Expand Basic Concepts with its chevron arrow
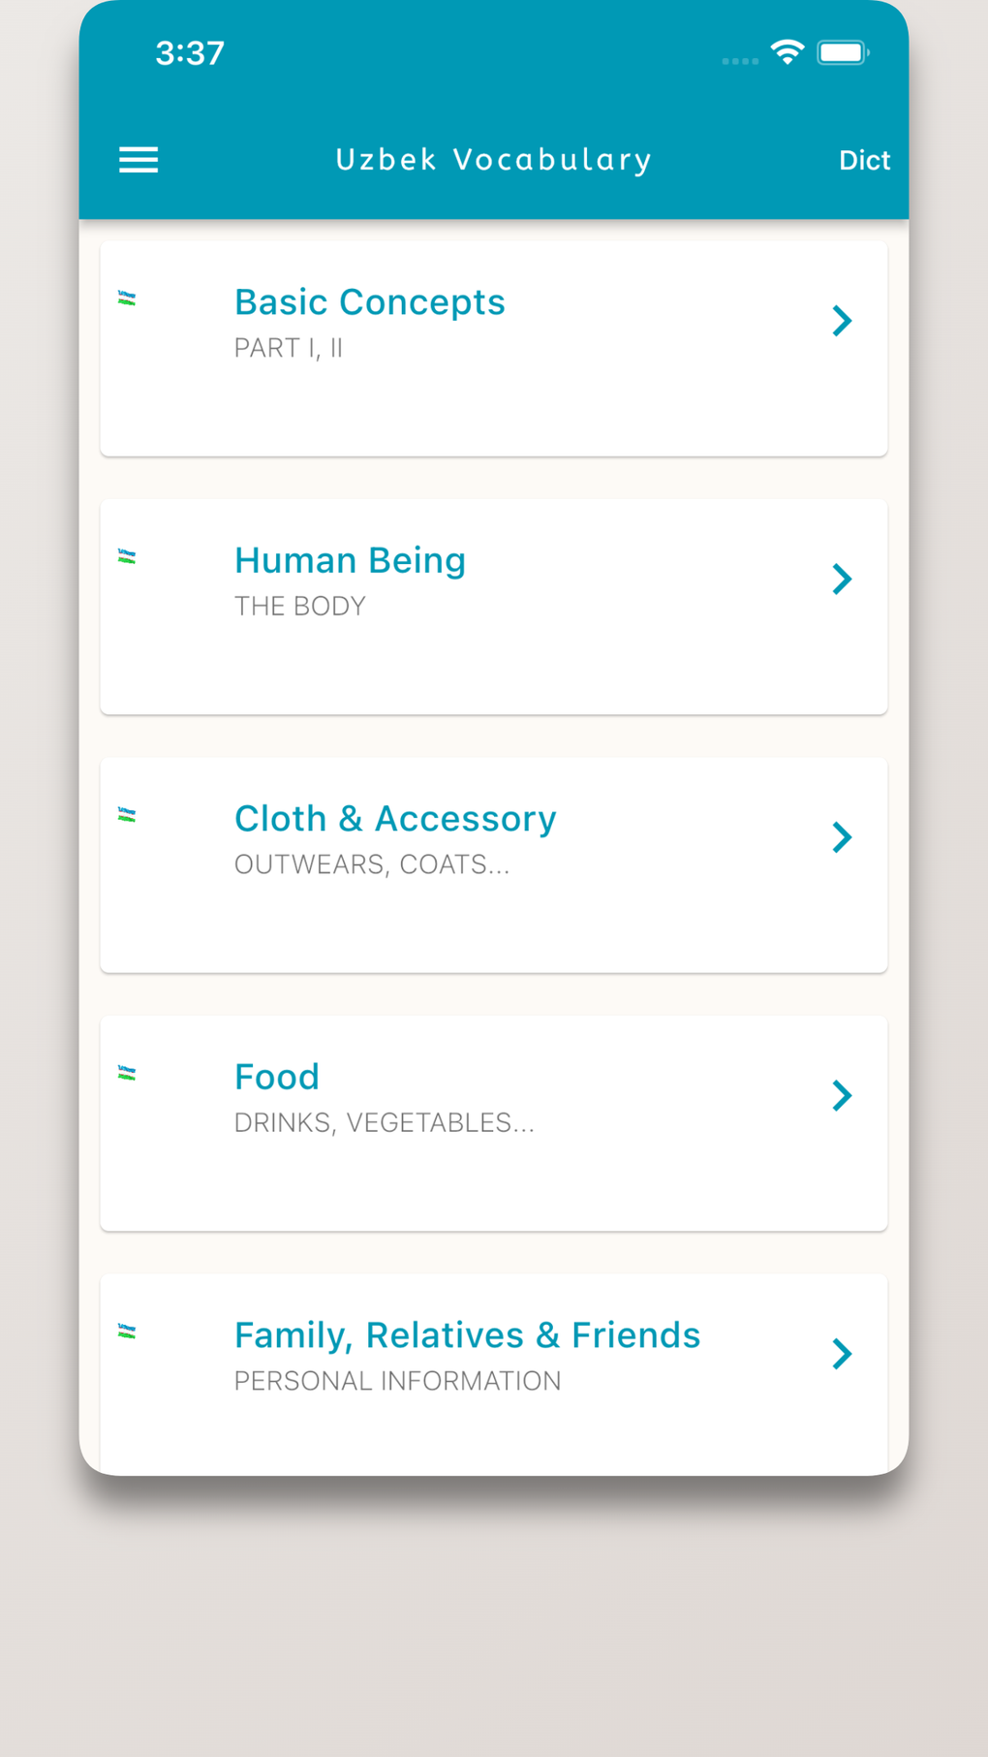The width and height of the screenshot is (988, 1757). (x=842, y=321)
